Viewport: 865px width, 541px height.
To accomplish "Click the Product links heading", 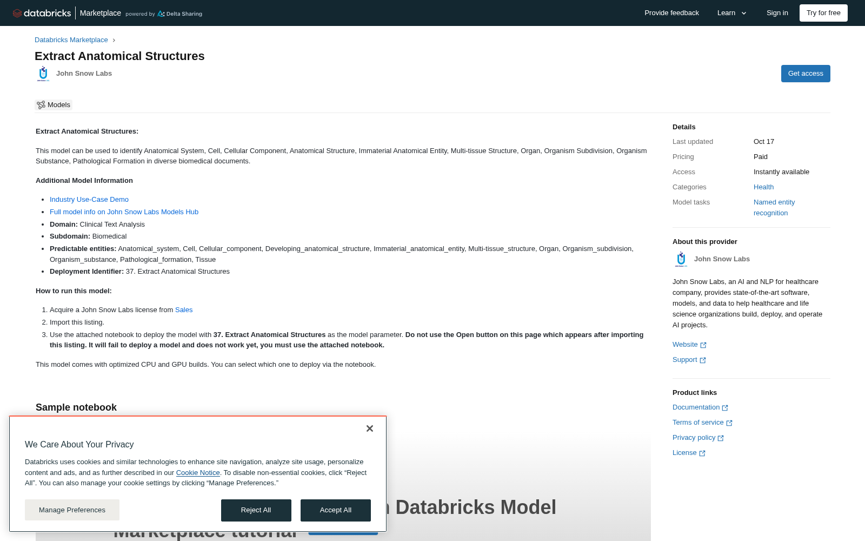I will pyautogui.click(x=695, y=393).
